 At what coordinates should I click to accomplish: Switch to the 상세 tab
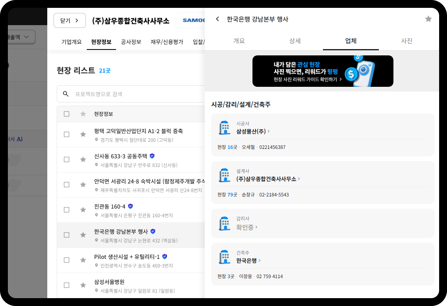click(295, 41)
